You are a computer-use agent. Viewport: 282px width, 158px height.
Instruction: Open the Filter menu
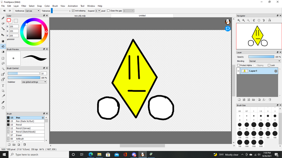point(24,6)
